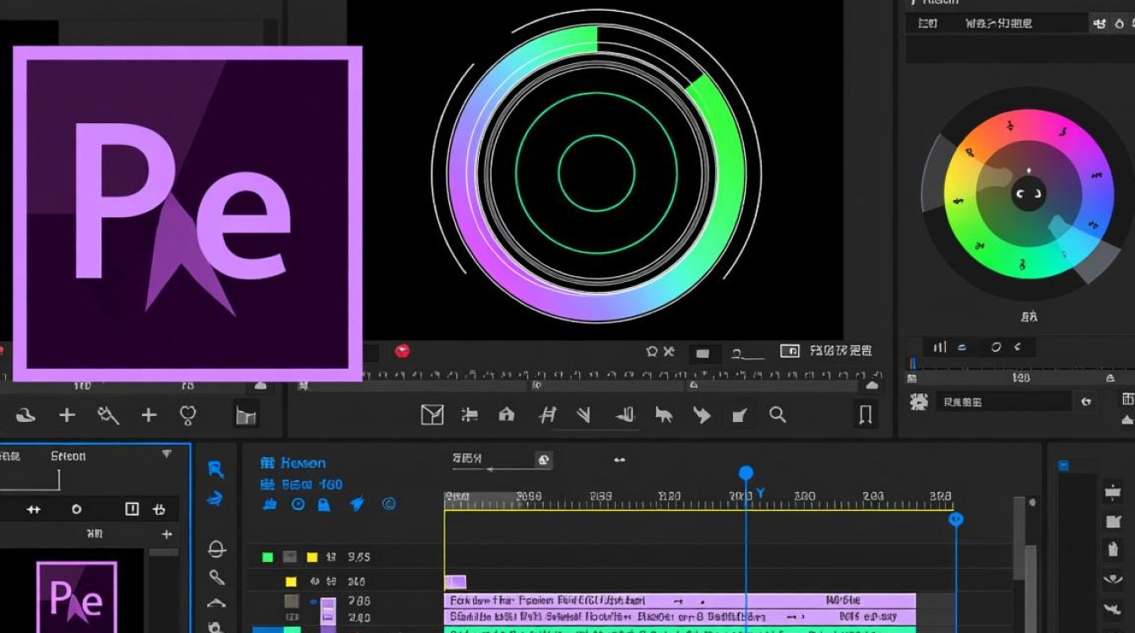Open the dropdown arrow in the Effect panel header
Screen dimensions: 1135x633
point(166,455)
